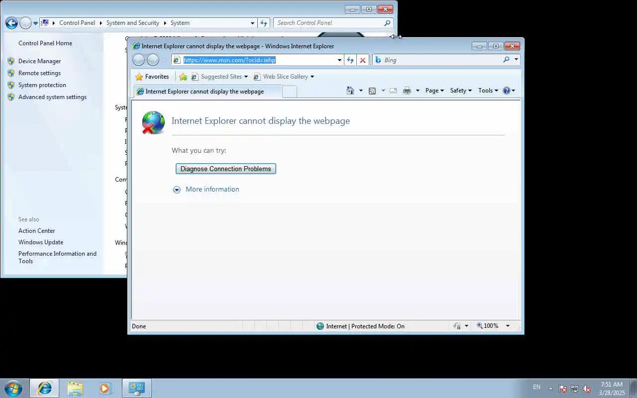Click the 100% zoom level button
The height and width of the screenshot is (398, 637).
[x=488, y=326]
